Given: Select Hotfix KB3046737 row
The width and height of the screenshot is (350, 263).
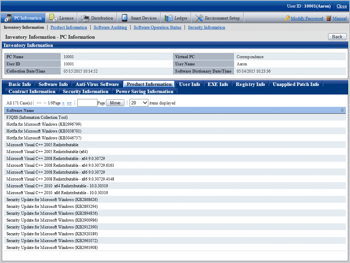Looking at the screenshot, I should coord(175,138).
